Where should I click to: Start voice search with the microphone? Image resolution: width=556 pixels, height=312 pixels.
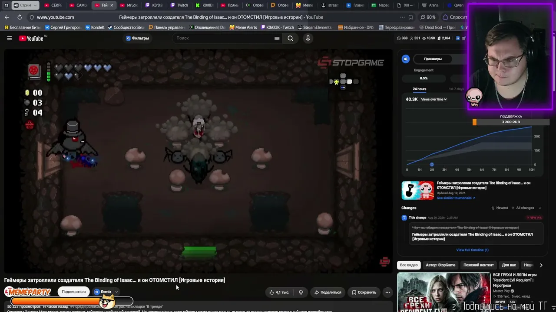click(x=308, y=38)
